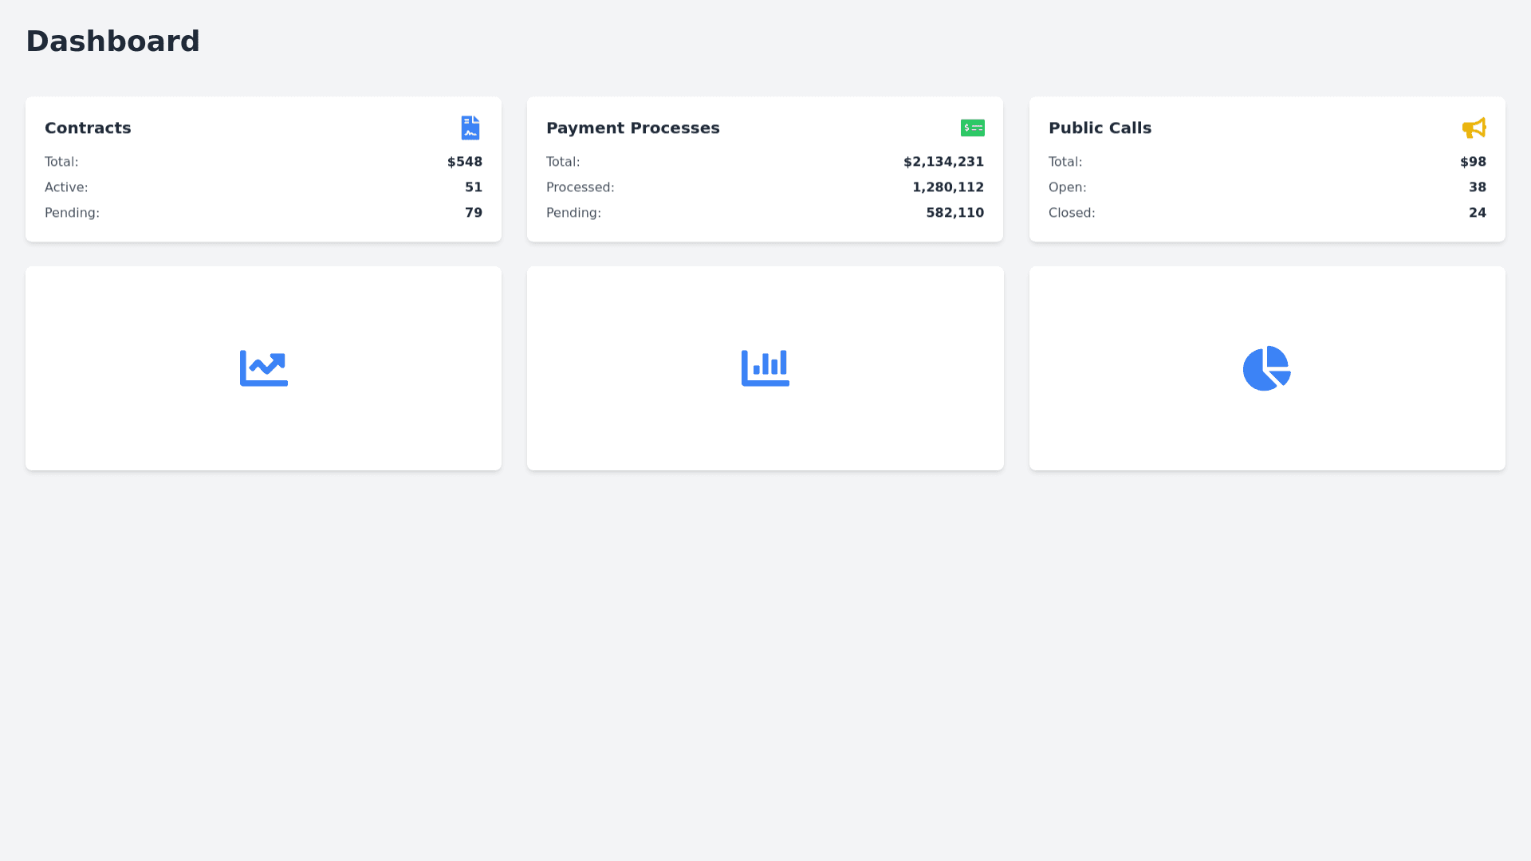The image size is (1531, 861).
Task: Click the pie chart icon
Action: [x=1266, y=368]
